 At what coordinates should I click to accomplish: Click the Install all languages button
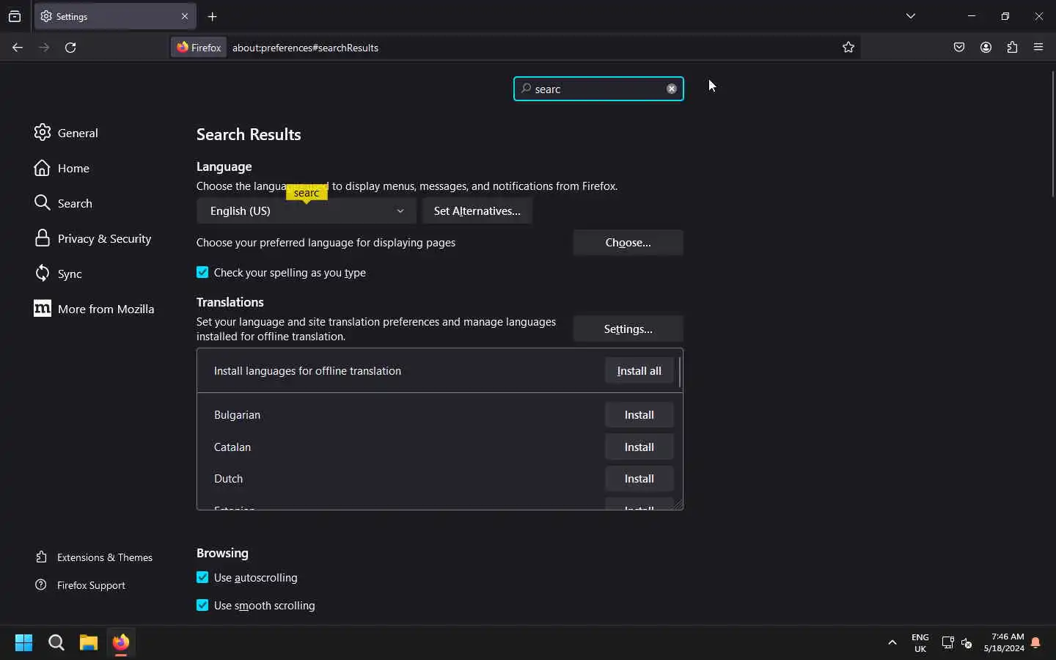(x=639, y=371)
